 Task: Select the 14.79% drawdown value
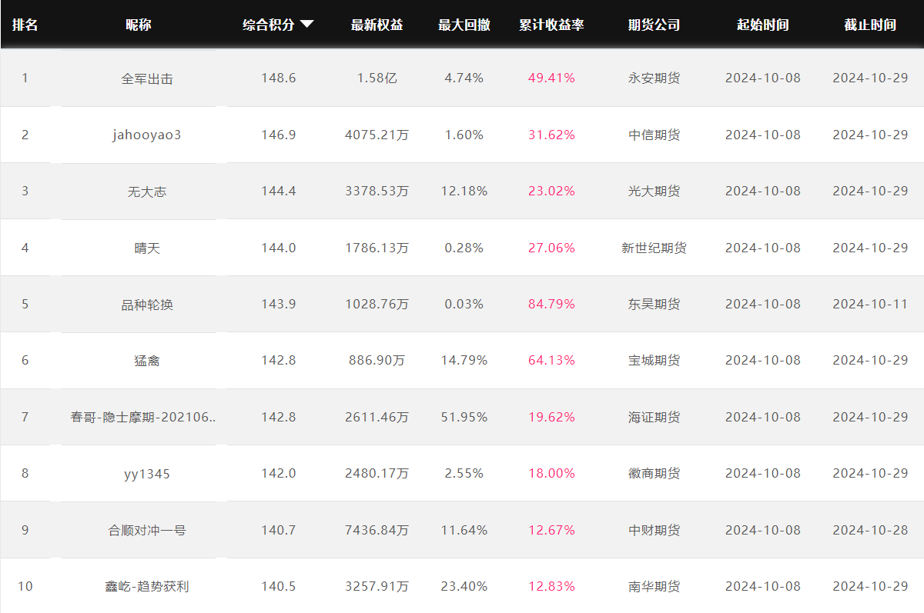click(464, 360)
